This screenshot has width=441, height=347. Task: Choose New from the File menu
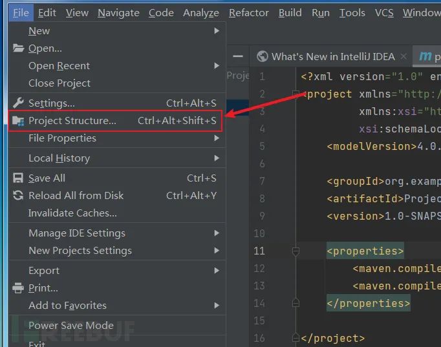coord(117,30)
